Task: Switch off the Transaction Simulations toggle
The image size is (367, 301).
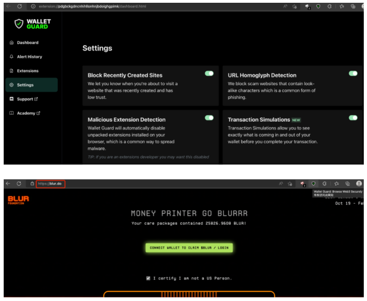Action: [x=353, y=118]
